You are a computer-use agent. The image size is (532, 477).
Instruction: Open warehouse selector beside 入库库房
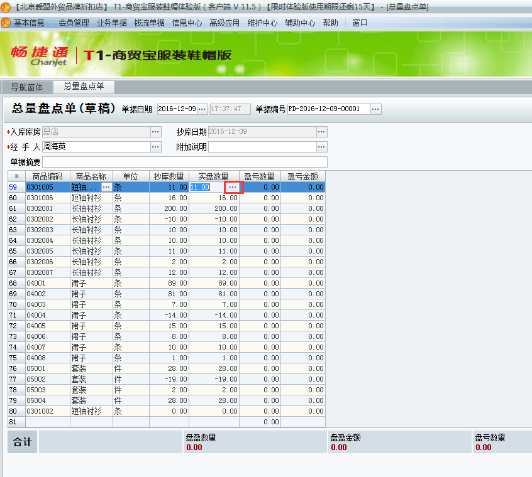click(156, 132)
